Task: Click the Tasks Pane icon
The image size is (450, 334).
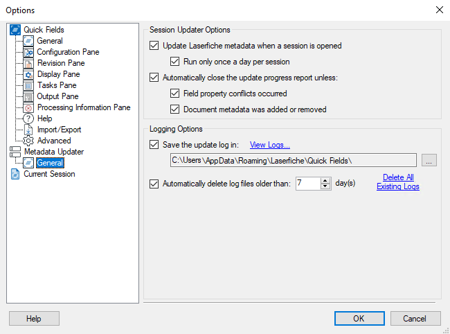Action: tap(28, 85)
